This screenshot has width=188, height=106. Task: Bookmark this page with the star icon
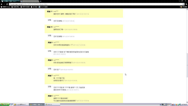click(183, 4)
